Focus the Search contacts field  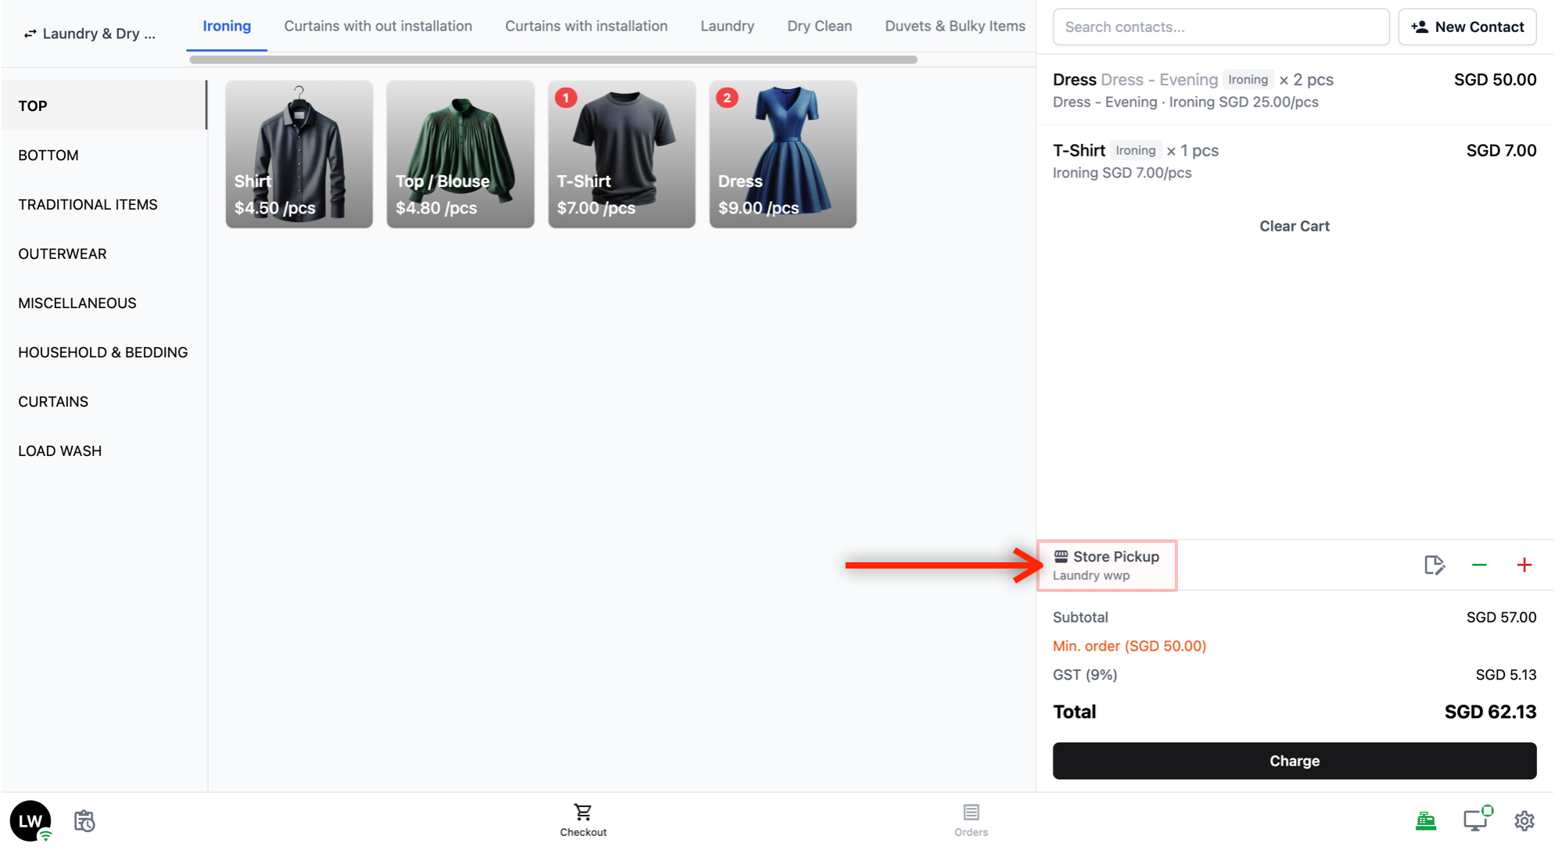pyautogui.click(x=1220, y=27)
